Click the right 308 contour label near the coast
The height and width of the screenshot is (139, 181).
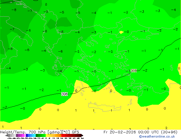pyautogui.click(x=134, y=71)
